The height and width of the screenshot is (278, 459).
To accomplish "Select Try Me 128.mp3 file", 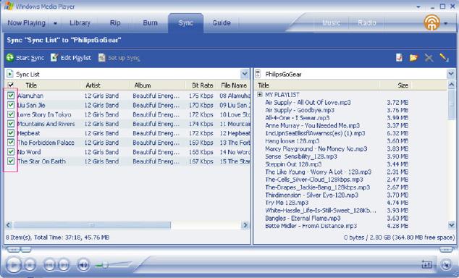I will (287, 203).
